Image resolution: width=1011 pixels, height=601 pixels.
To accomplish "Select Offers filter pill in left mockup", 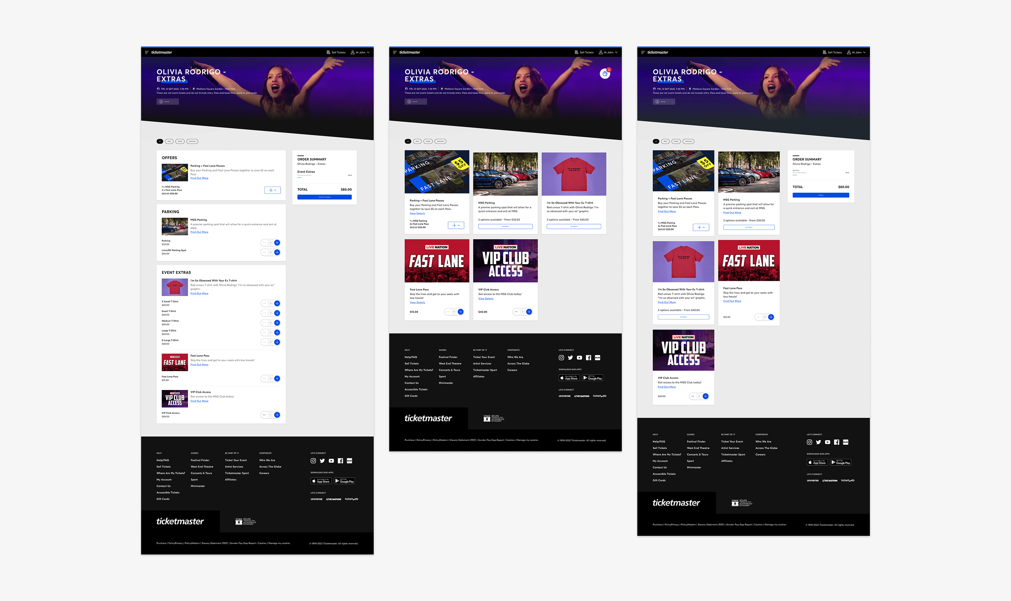I will pyautogui.click(x=169, y=142).
